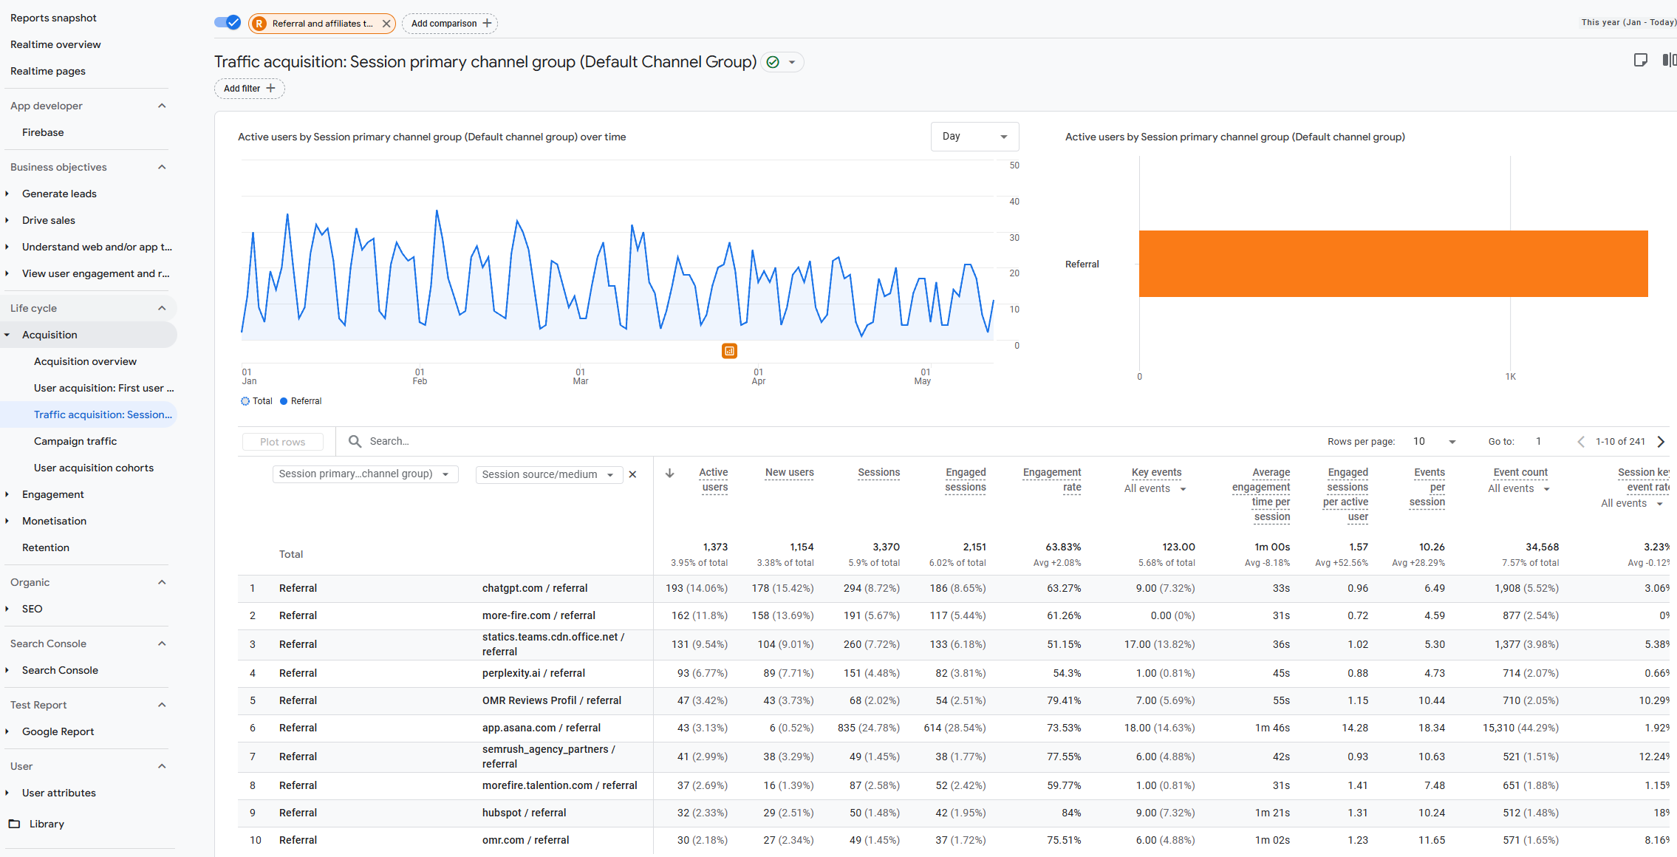The width and height of the screenshot is (1677, 857).
Task: Click the Go to page number field
Action: [1540, 442]
